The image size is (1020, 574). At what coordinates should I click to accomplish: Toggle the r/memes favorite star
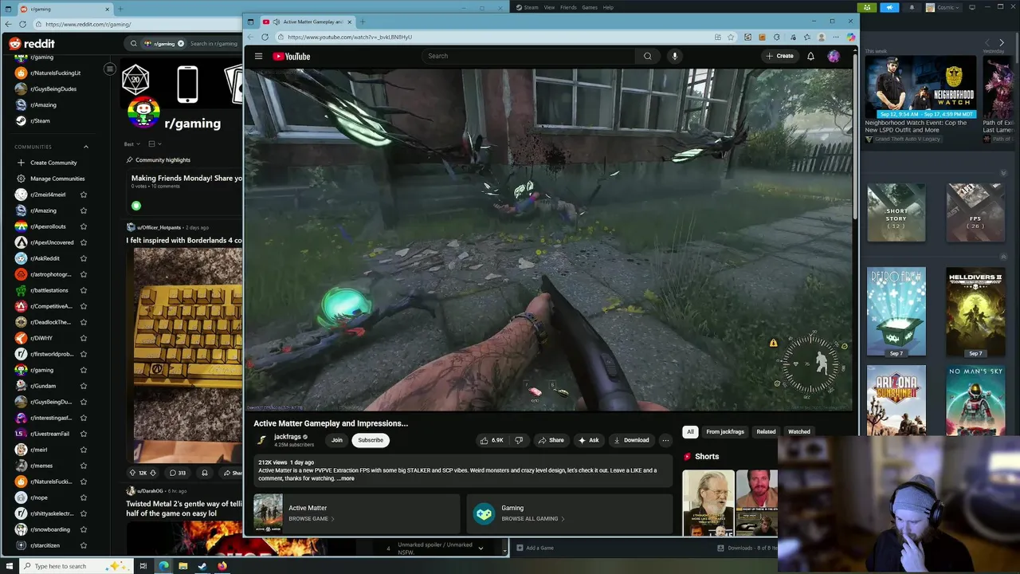(84, 466)
